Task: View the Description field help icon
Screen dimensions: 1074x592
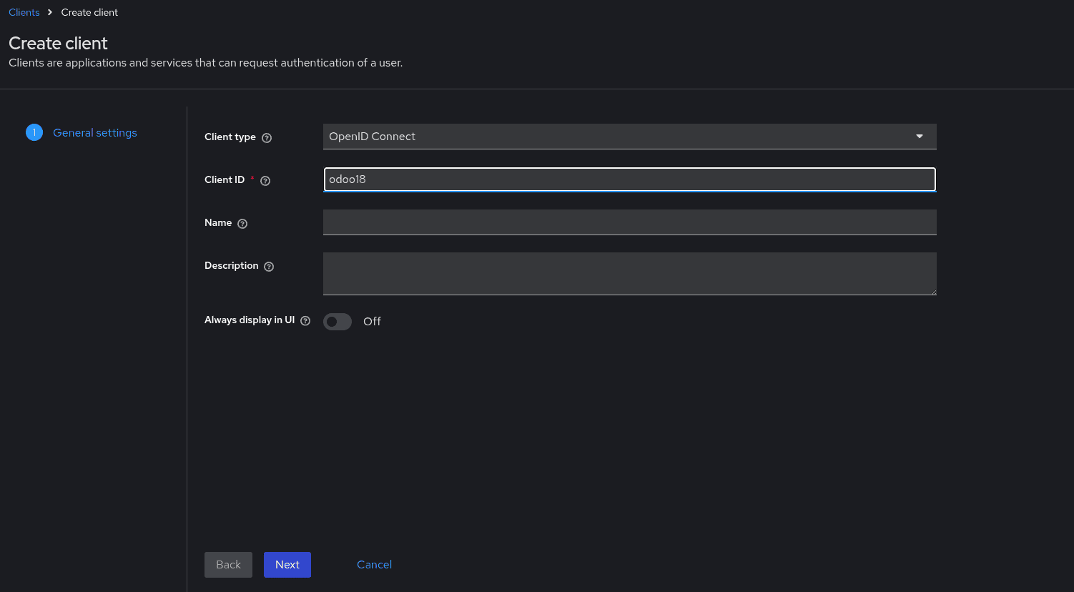Action: click(268, 266)
